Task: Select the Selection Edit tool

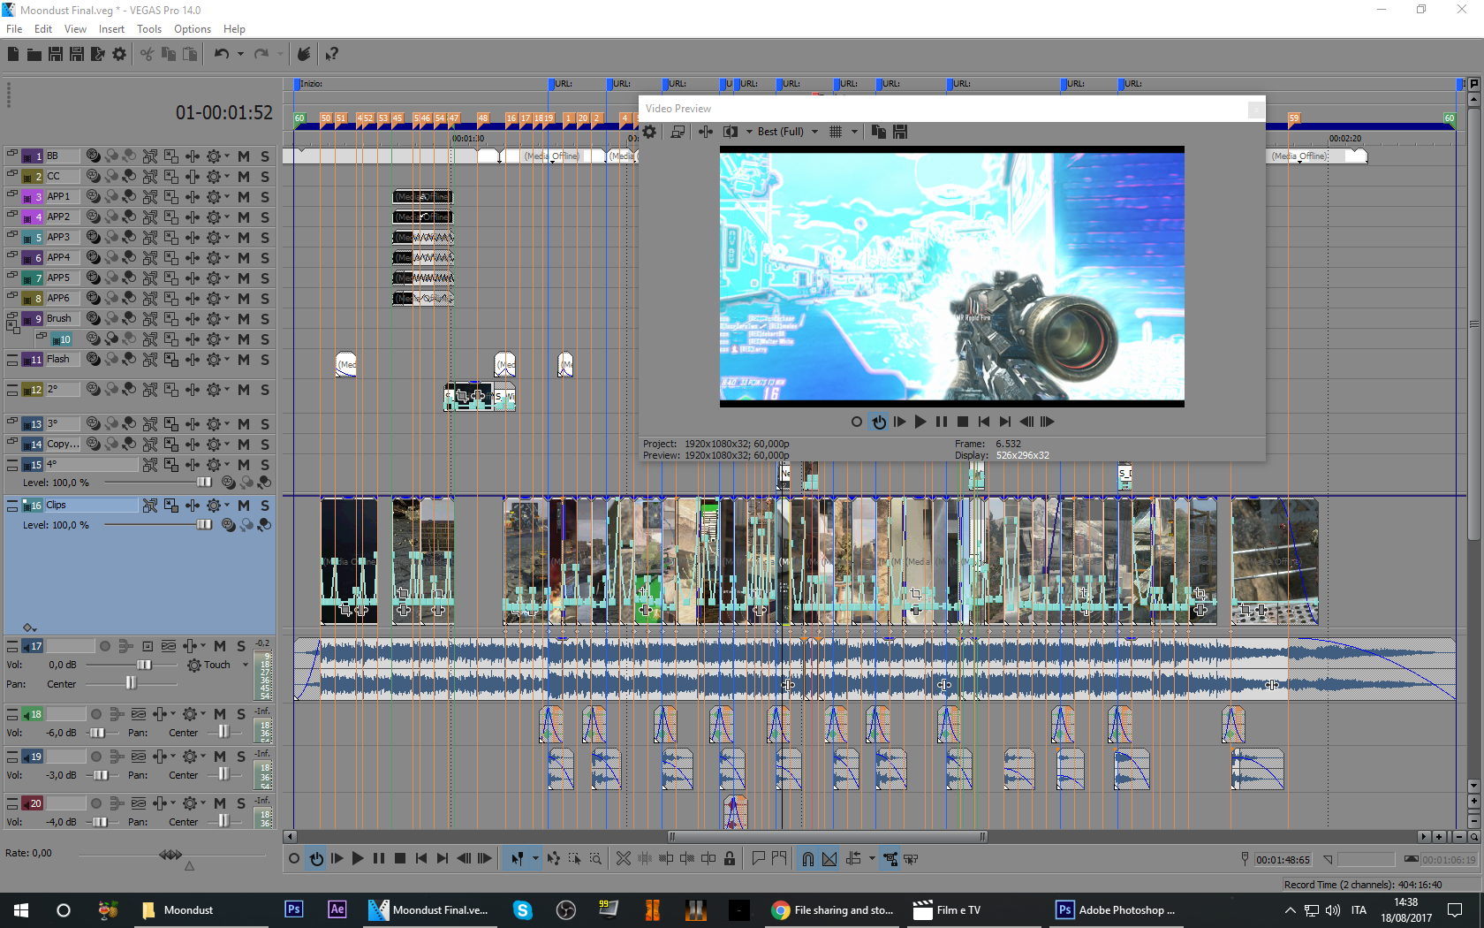Action: (574, 858)
